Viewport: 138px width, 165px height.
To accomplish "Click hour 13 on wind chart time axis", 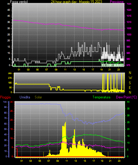I will 74,70.
